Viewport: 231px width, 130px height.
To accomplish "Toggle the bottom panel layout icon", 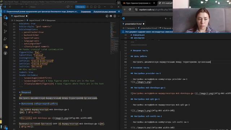I will coord(95,7).
